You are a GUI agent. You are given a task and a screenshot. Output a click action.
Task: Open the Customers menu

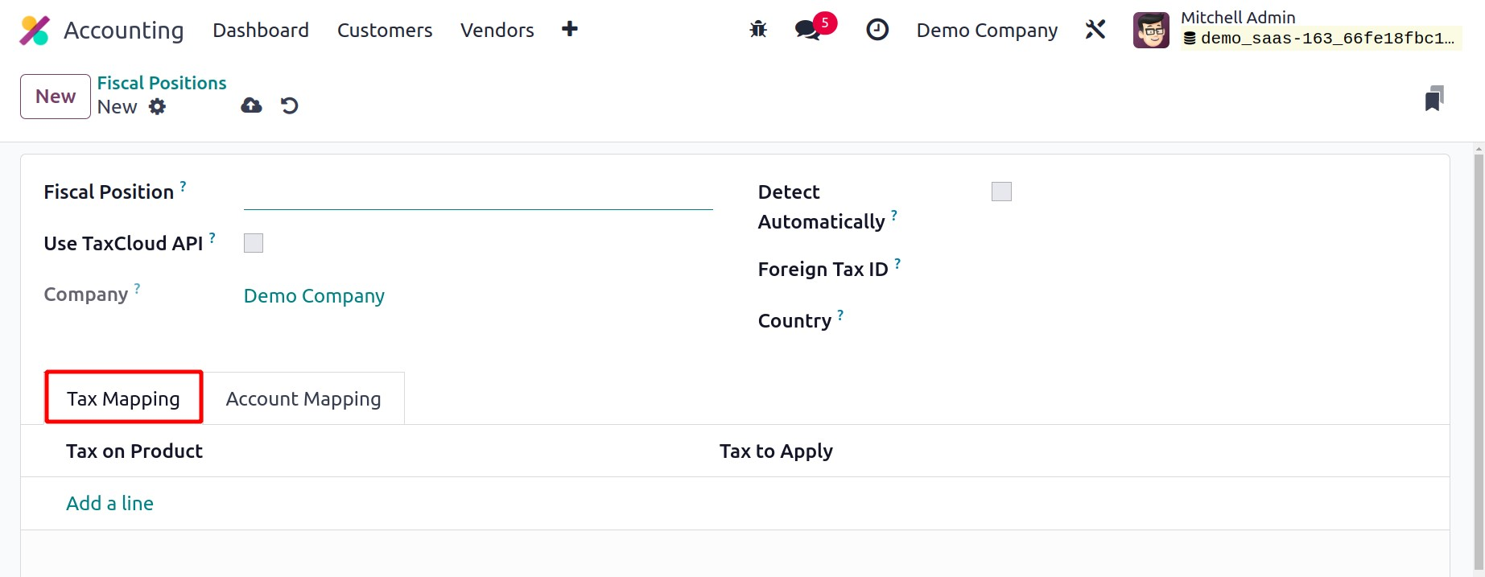[x=385, y=31]
